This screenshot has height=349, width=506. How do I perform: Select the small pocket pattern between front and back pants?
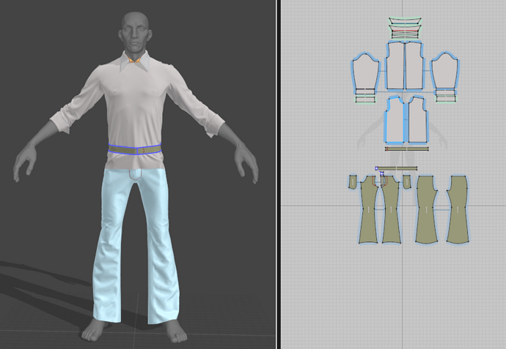(x=407, y=182)
